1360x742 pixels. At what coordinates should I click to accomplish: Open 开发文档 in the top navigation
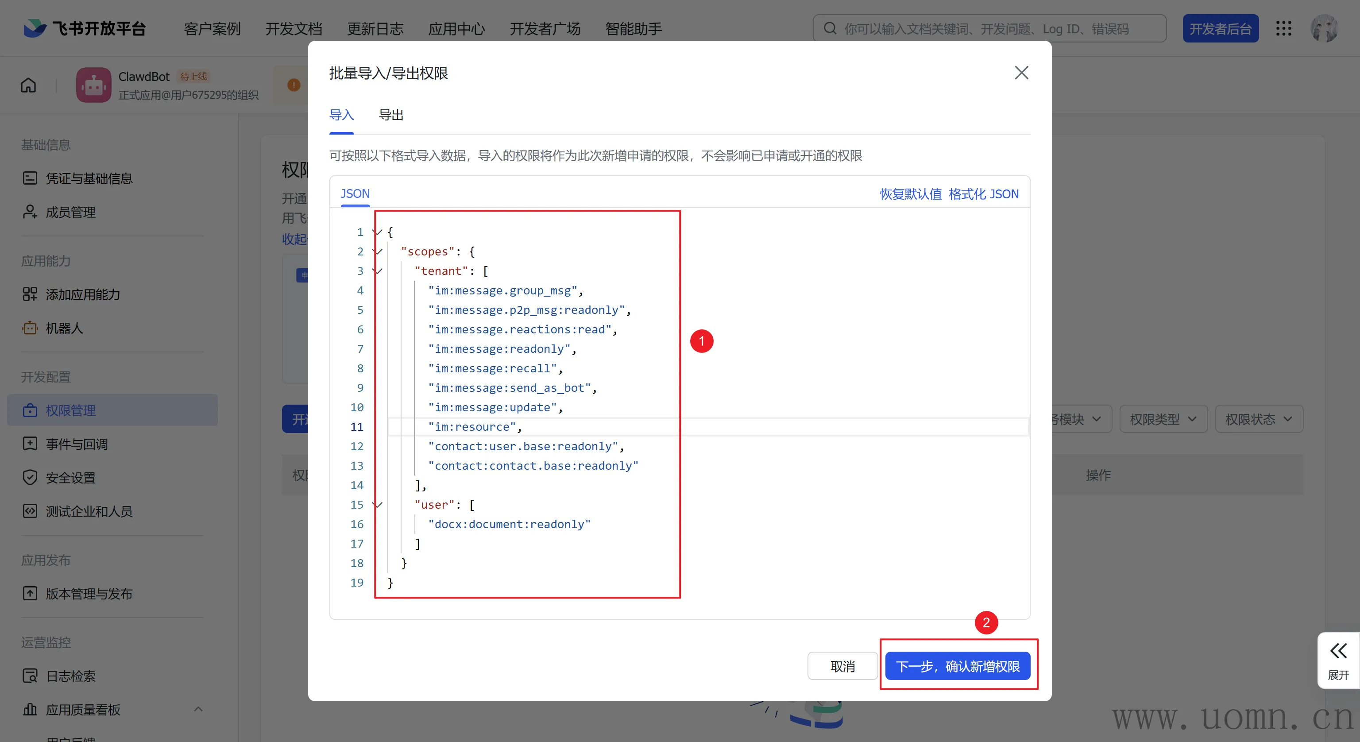tap(294, 28)
